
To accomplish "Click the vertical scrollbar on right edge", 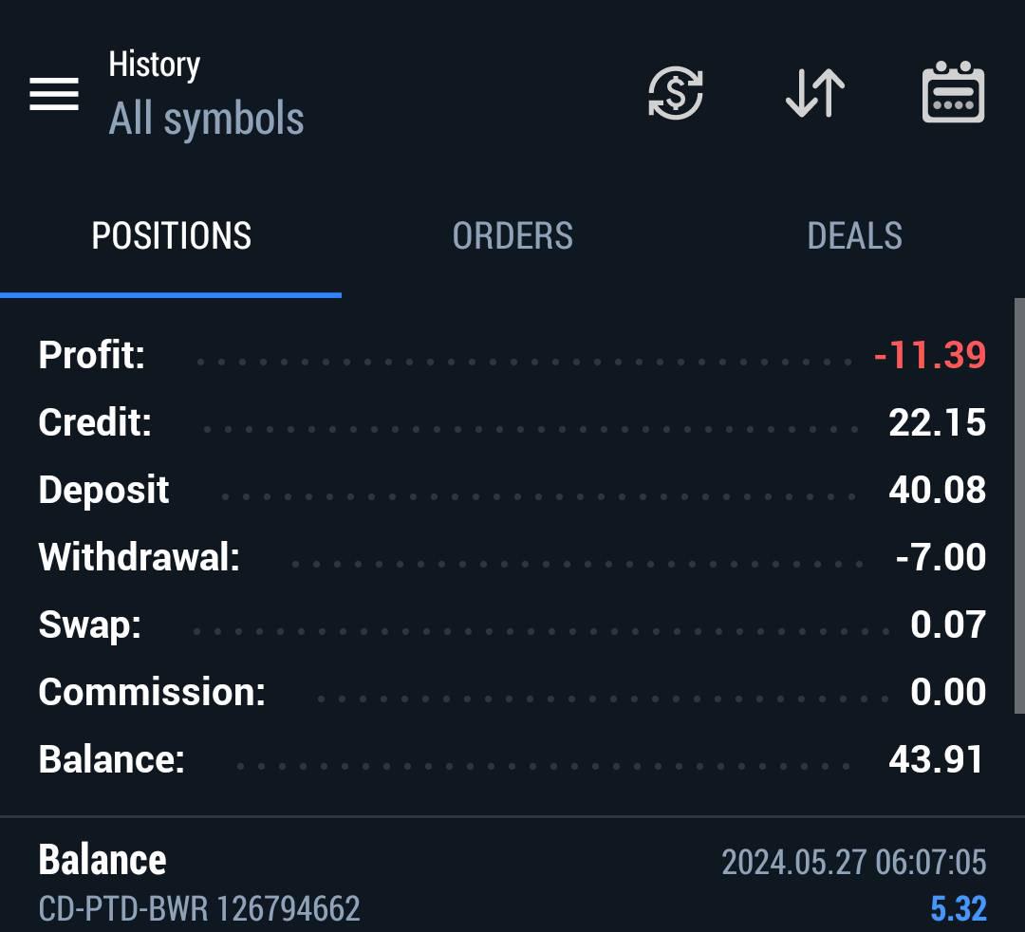I will 1019,506.
